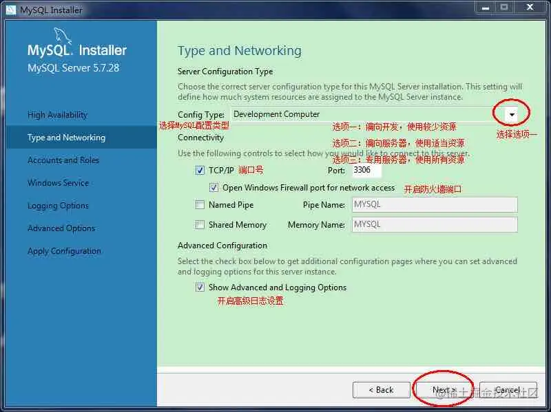Maximize the MySQL Installer window
551x412 pixels.
point(504,8)
